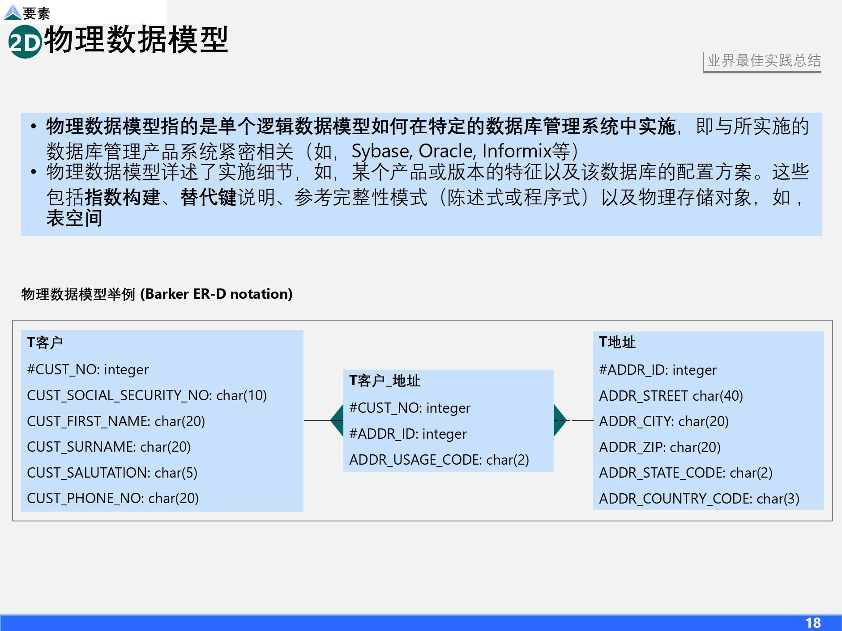Click the 2D circle badge icon
842x631 pixels.
pos(25,42)
